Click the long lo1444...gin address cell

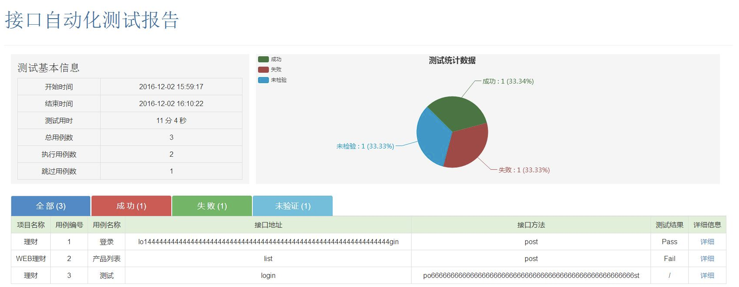coord(268,242)
